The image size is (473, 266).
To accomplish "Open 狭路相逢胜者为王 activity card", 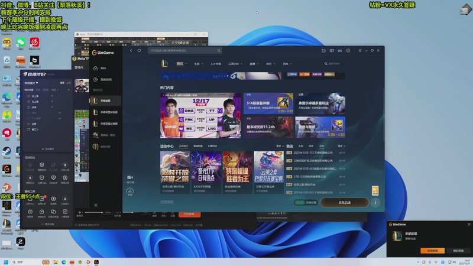I will [x=238, y=172].
